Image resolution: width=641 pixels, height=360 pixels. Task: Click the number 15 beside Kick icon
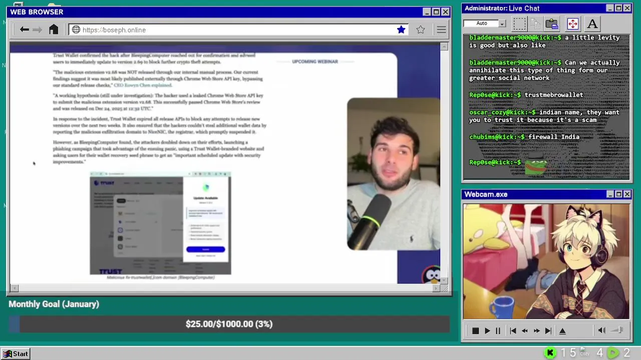point(568,353)
